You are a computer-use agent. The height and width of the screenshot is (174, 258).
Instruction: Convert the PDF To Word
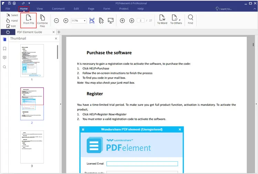tap(162, 19)
